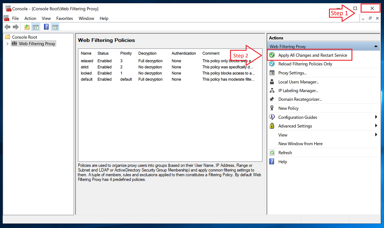Sort by the Priority column header
The height and width of the screenshot is (228, 384).
point(126,53)
